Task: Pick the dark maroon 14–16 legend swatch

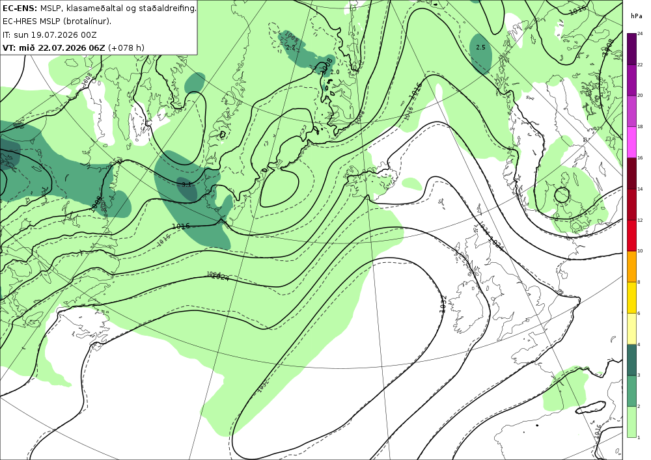Action: tap(632, 173)
